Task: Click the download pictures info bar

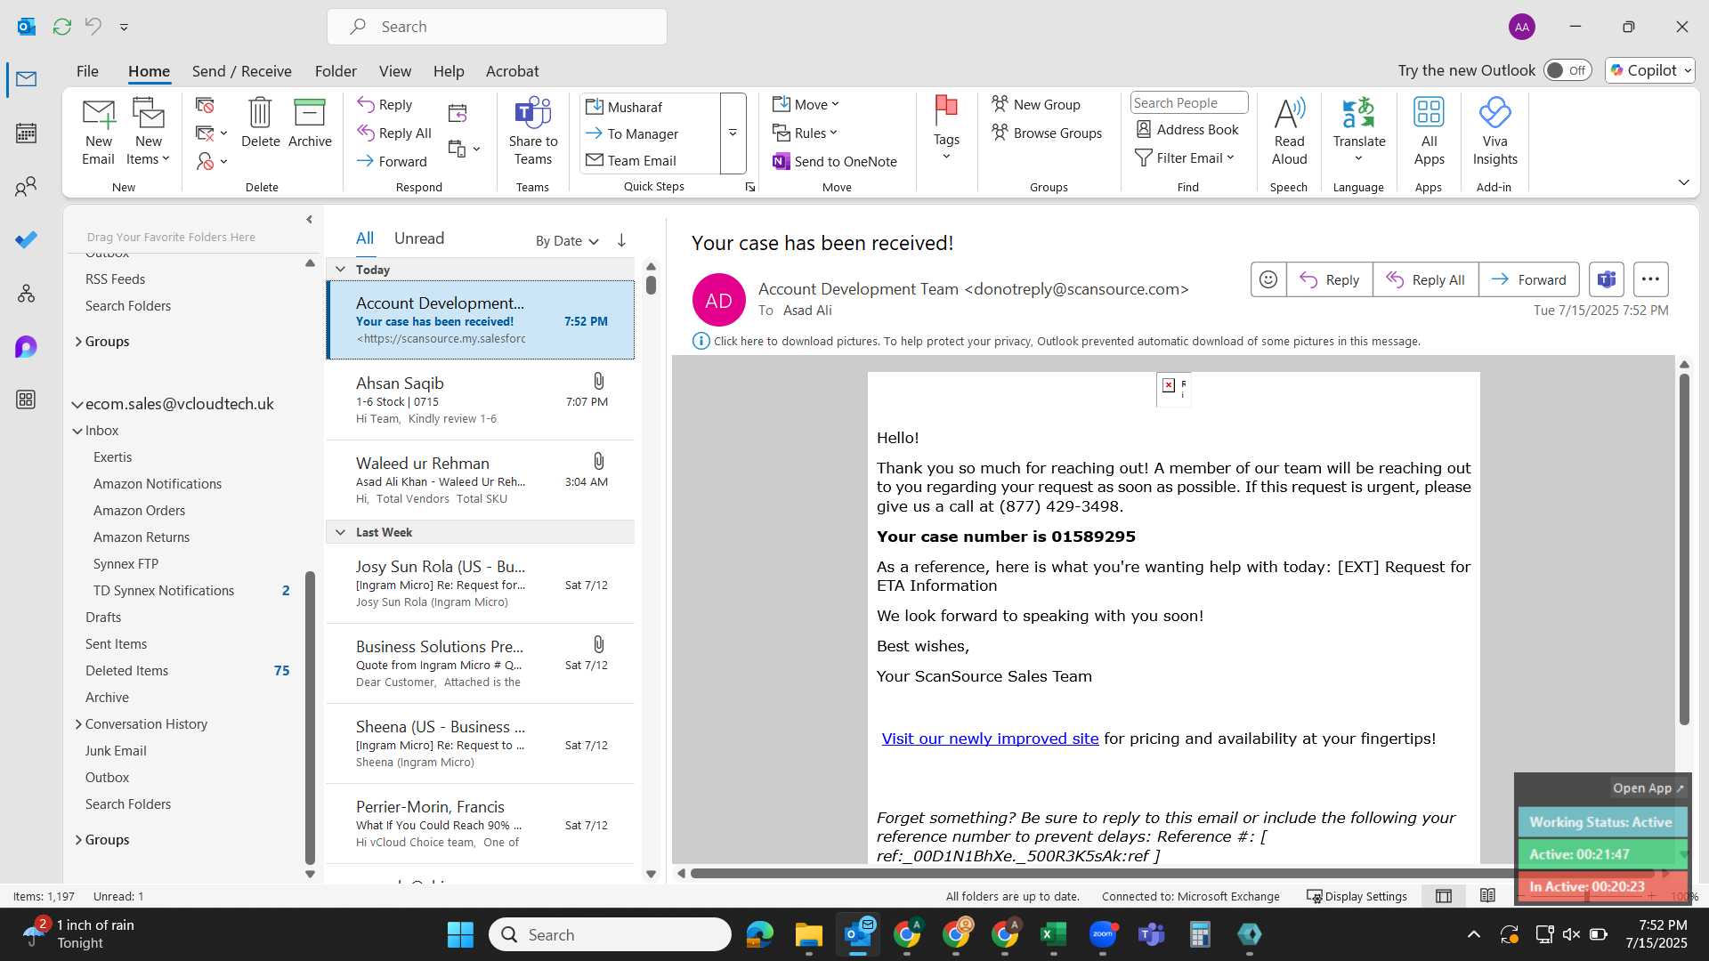Action: click(x=1057, y=341)
